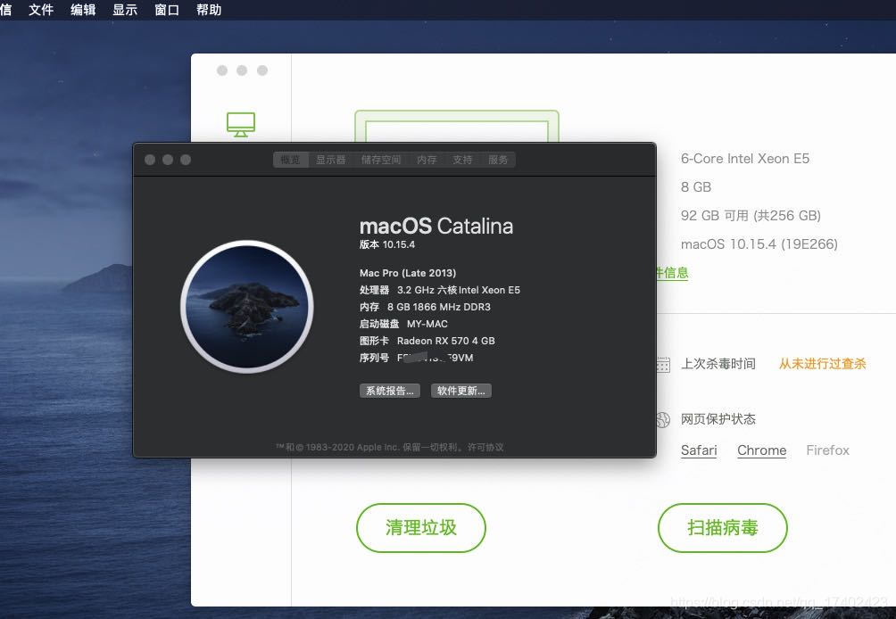Click the Mac Pro (Late 2013) text
The height and width of the screenshot is (619, 896).
408,273
